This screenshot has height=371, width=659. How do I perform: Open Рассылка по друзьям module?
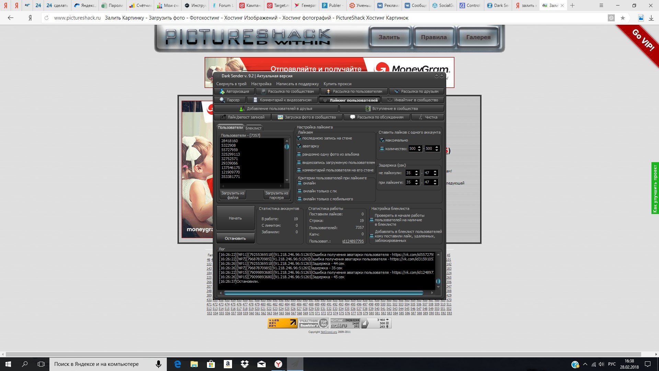416,91
